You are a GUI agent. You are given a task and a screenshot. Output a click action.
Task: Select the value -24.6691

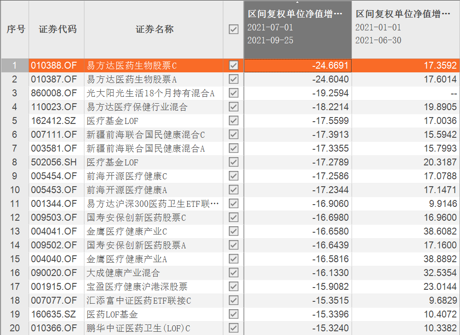330,65
